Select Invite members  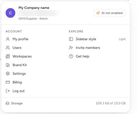(88, 48)
